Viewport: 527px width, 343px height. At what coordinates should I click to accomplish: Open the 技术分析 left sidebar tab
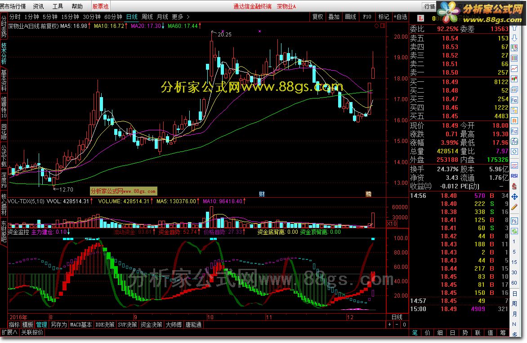point(4,53)
